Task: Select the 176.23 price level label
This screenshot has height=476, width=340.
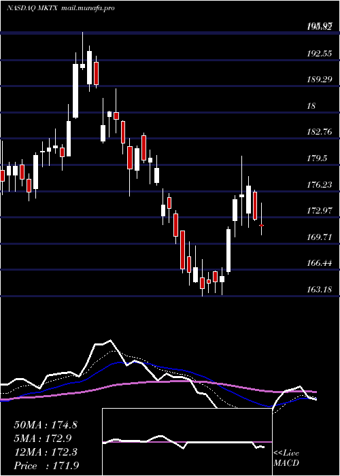Action: (x=320, y=184)
